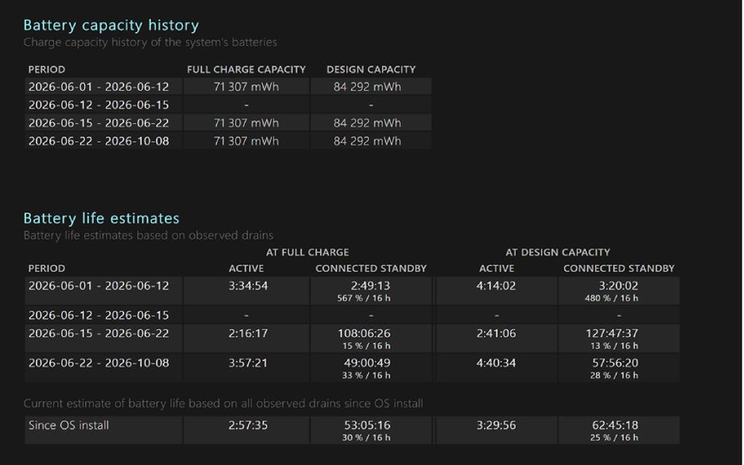This screenshot has height=465, width=744.
Task: Click the AT FULL CHARGE group header
Action: (307, 253)
